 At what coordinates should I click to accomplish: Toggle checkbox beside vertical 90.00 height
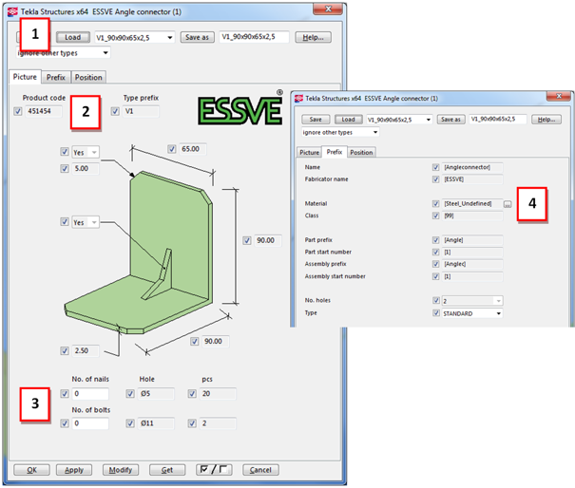point(247,240)
